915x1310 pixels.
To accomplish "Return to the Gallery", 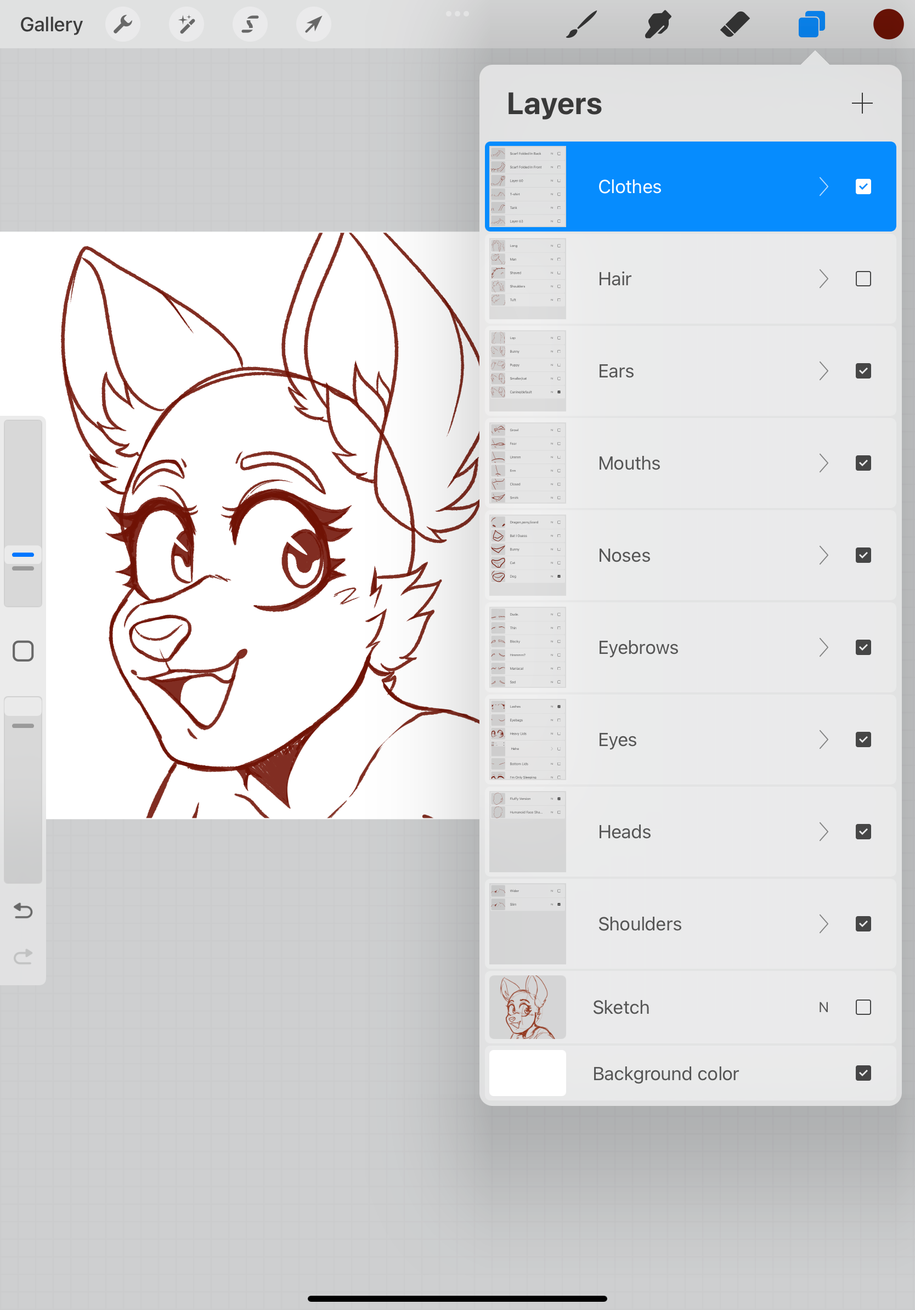I will [51, 24].
